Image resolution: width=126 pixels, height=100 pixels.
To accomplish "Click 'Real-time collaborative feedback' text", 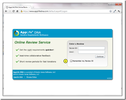I will [x=35, y=56].
